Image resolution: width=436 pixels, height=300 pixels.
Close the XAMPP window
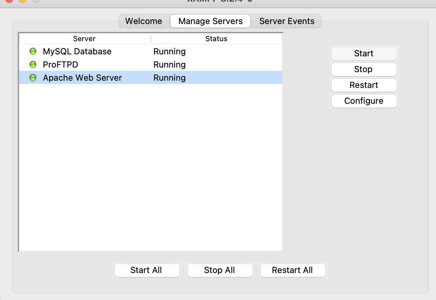[x=9, y=1]
